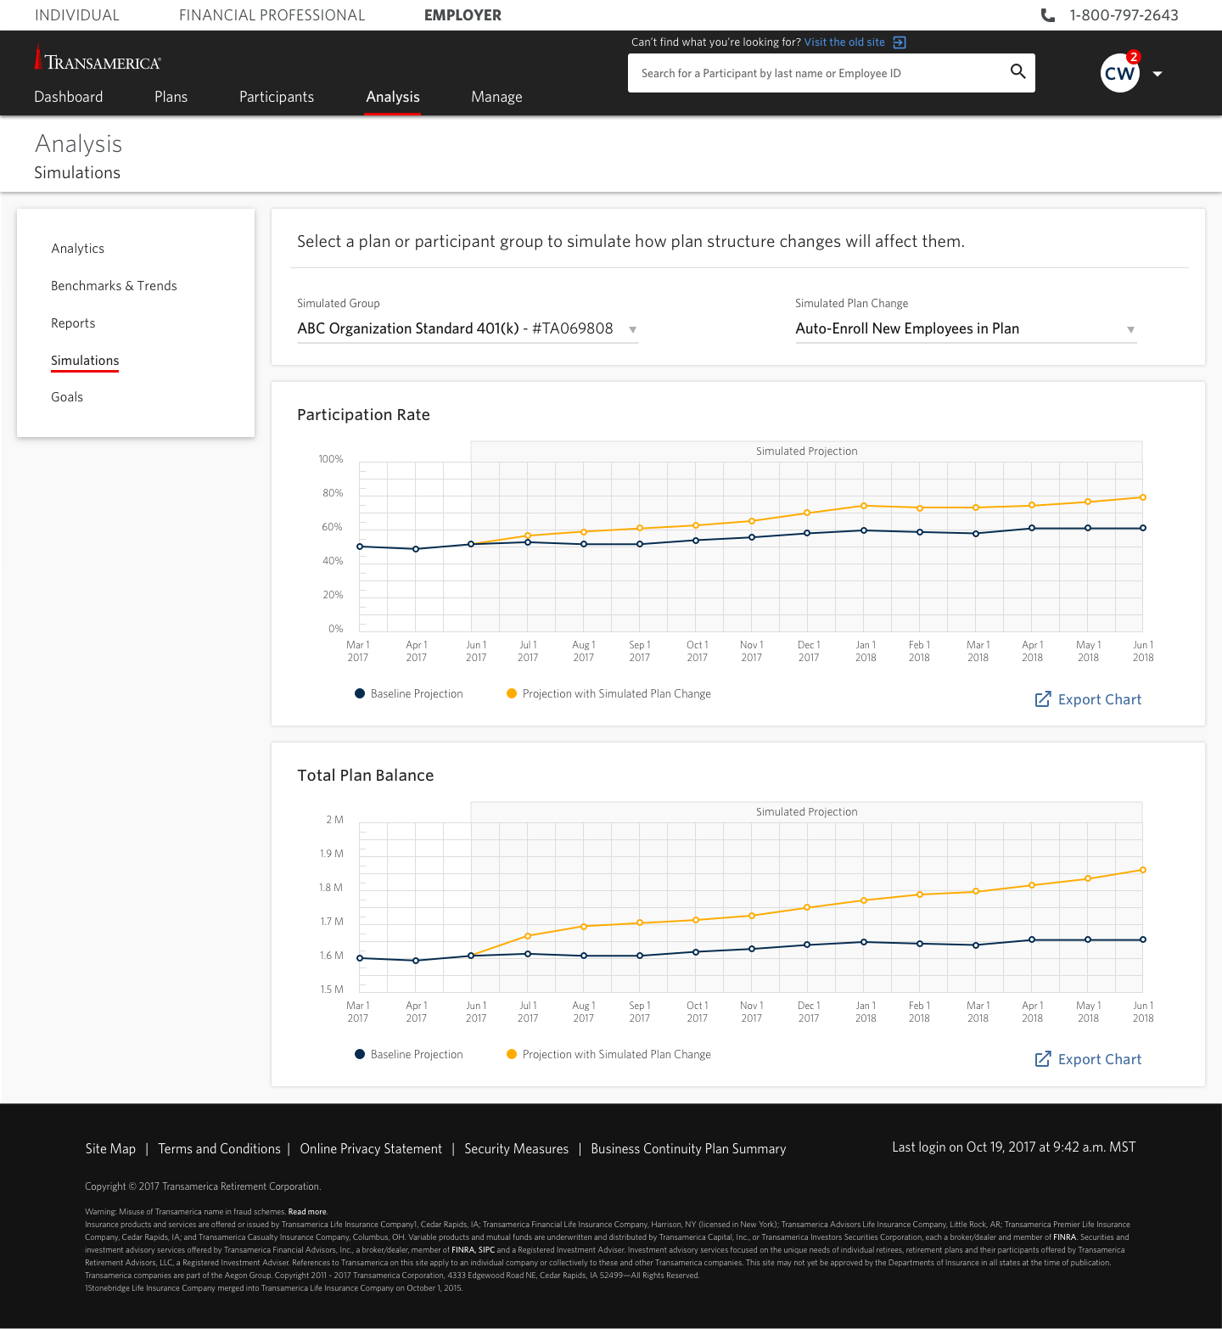This screenshot has width=1222, height=1329.
Task: Click orange simulated legend dot in Participation Rate
Action: tap(512, 693)
